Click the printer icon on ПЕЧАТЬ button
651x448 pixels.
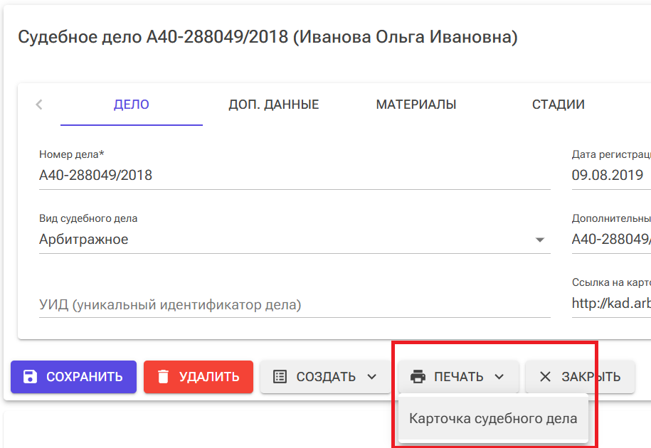[x=418, y=377]
